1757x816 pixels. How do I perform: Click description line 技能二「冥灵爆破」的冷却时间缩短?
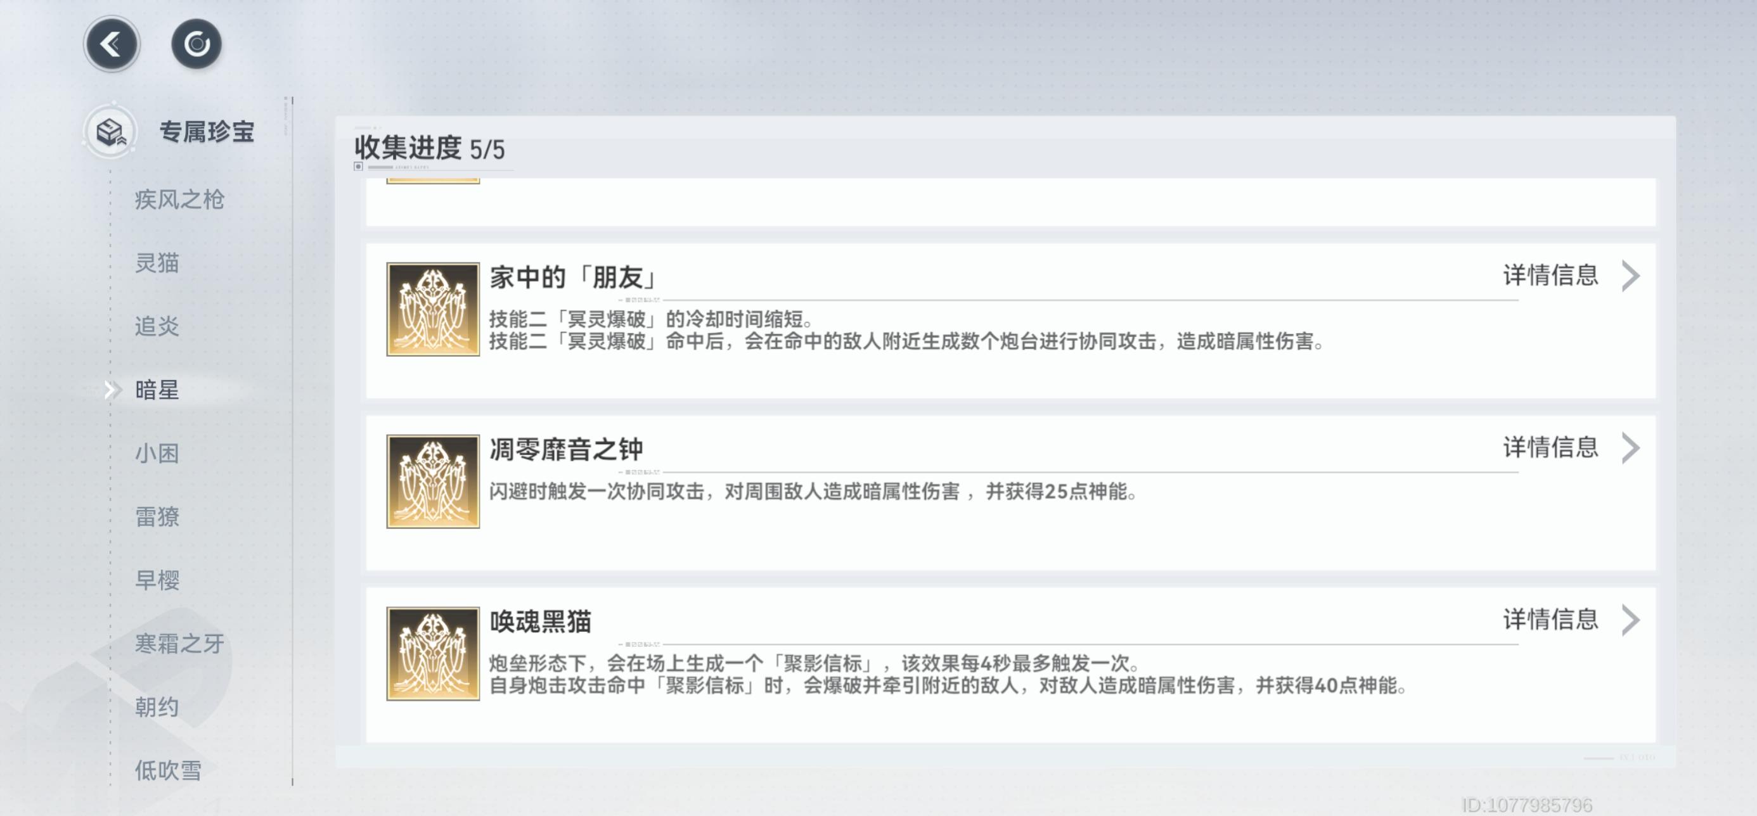click(650, 319)
